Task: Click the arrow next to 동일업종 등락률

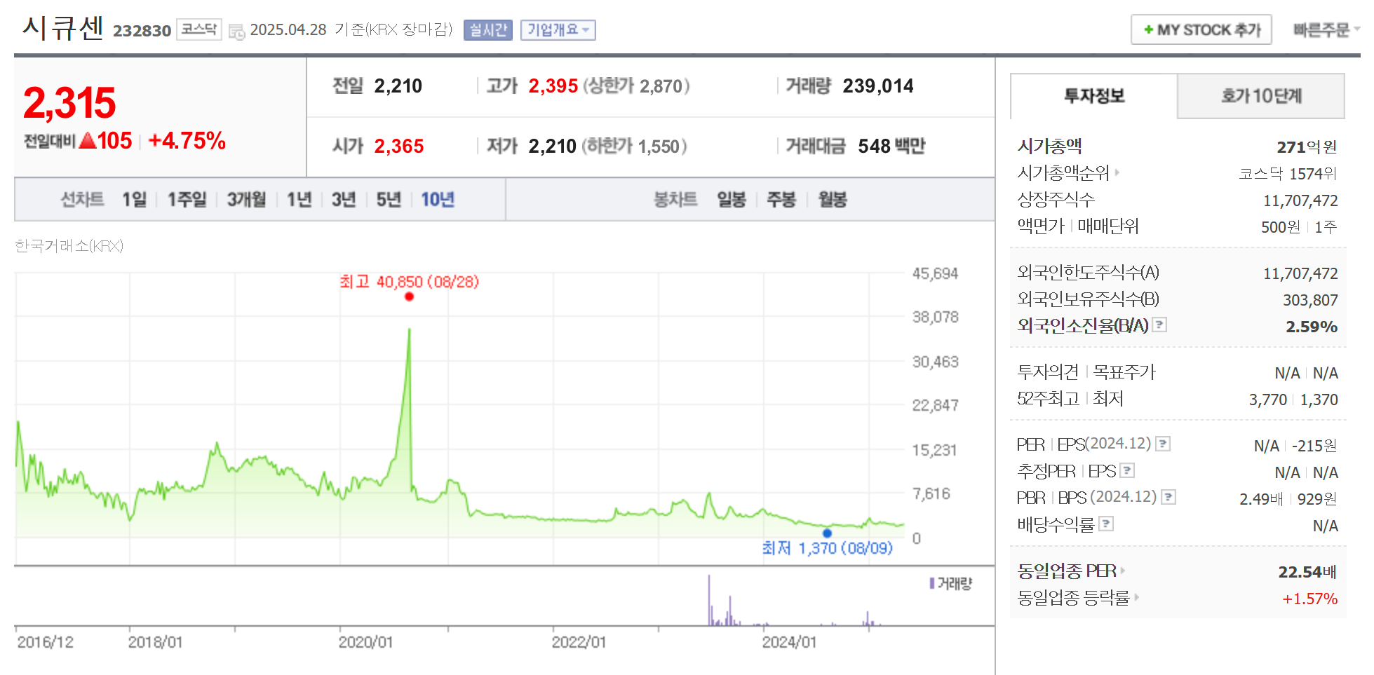Action: [1136, 597]
